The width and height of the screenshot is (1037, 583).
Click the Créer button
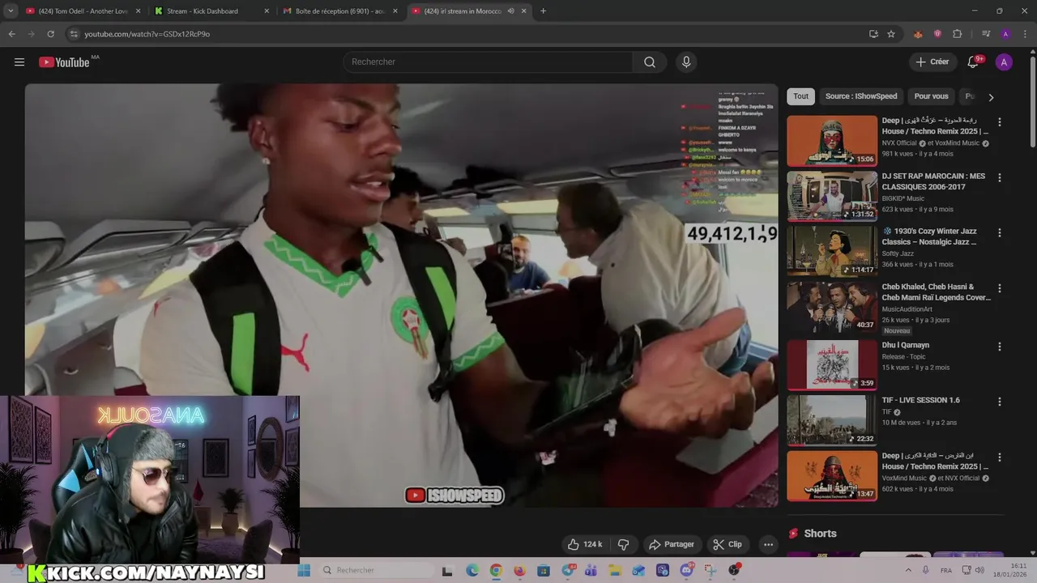[932, 62]
